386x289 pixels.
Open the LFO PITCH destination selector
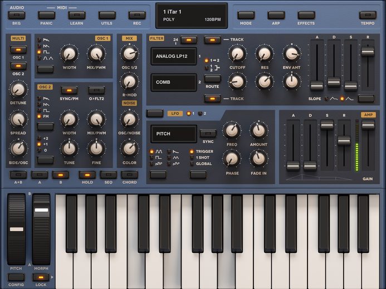click(x=174, y=134)
